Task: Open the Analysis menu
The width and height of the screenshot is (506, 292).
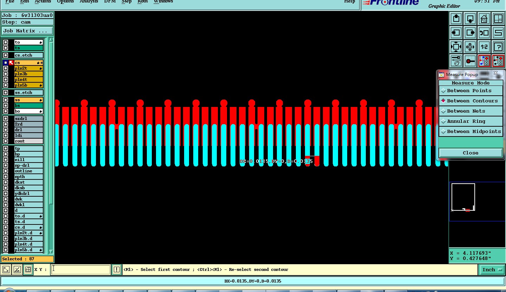Action: 89,1
